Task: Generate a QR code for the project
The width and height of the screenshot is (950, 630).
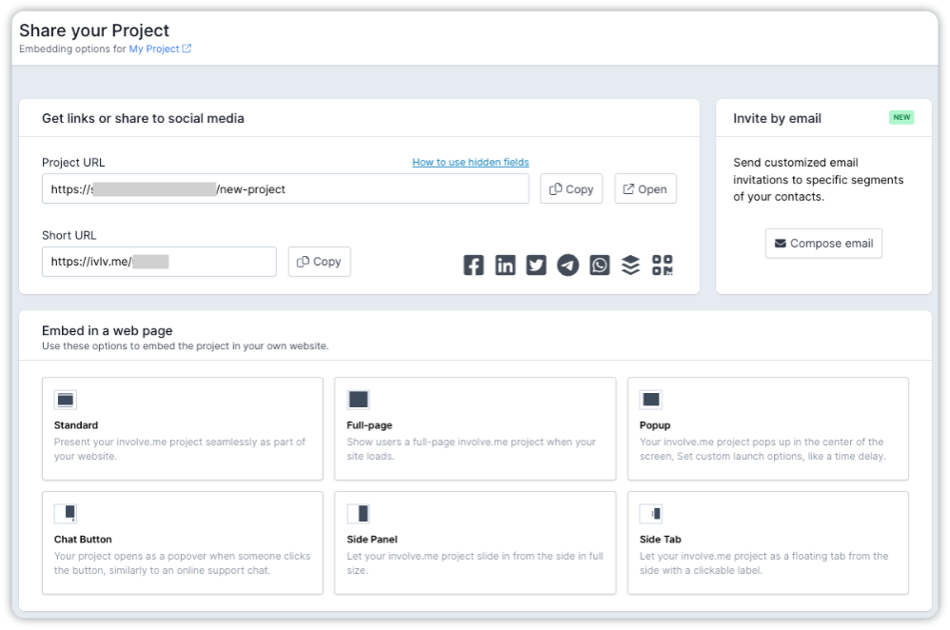Action: point(662,265)
